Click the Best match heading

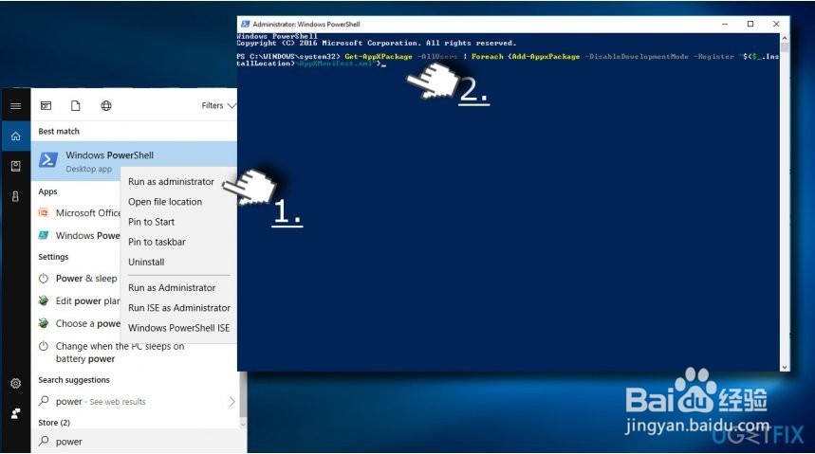click(59, 132)
